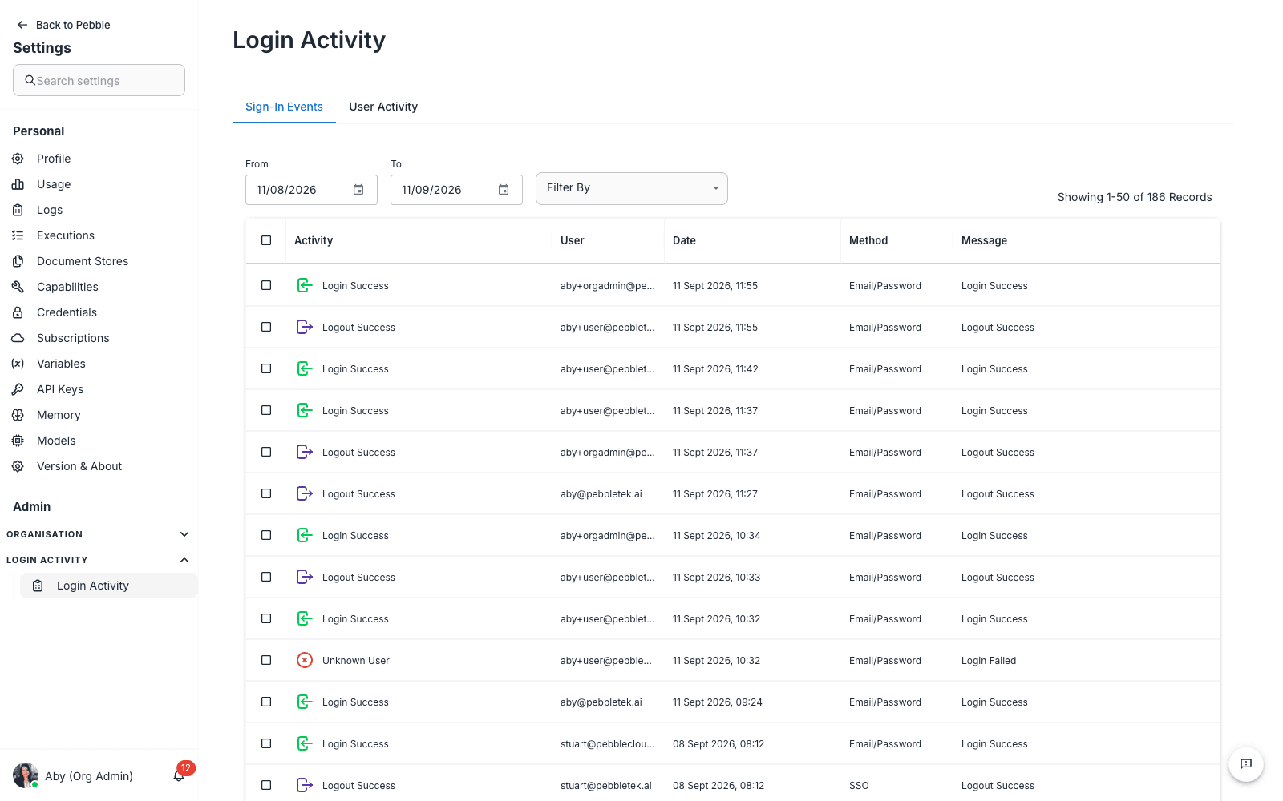Click the To date input 11/09/2026

point(456,190)
